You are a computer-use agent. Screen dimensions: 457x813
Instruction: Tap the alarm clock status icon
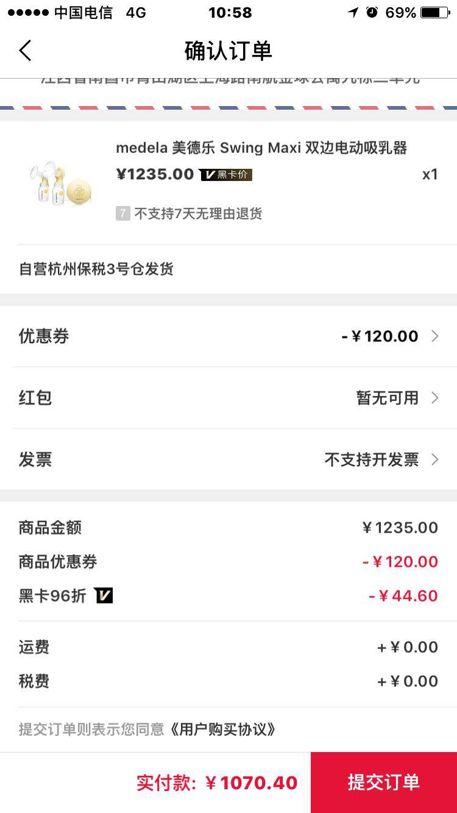click(372, 12)
